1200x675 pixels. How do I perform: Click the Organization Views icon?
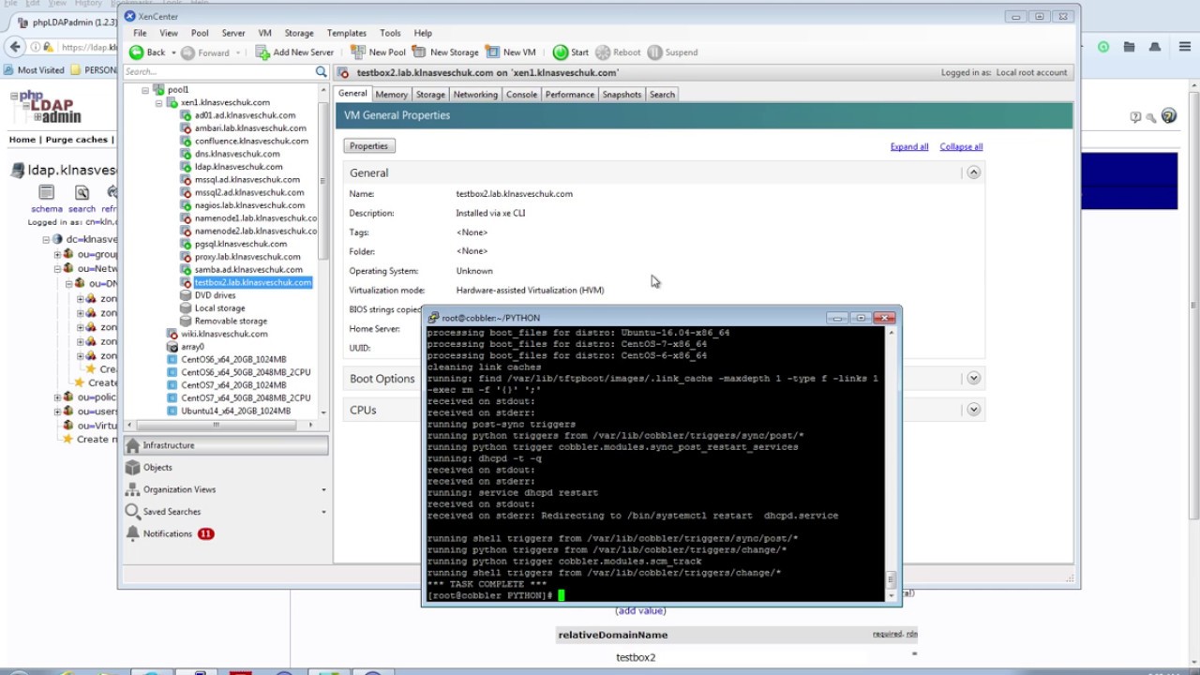pyautogui.click(x=133, y=489)
